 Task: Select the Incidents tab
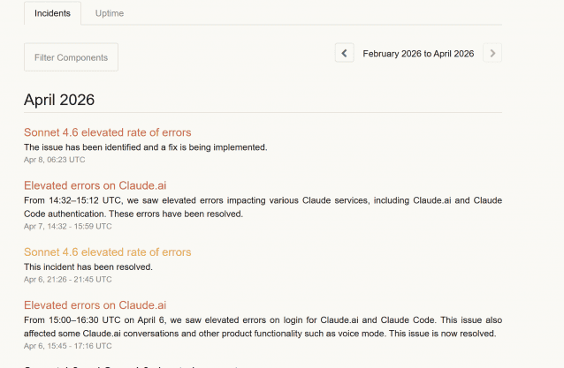point(52,13)
